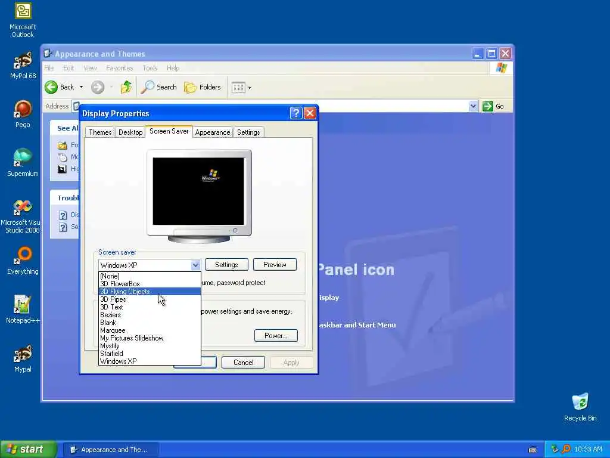Click the Preview button

pos(275,265)
